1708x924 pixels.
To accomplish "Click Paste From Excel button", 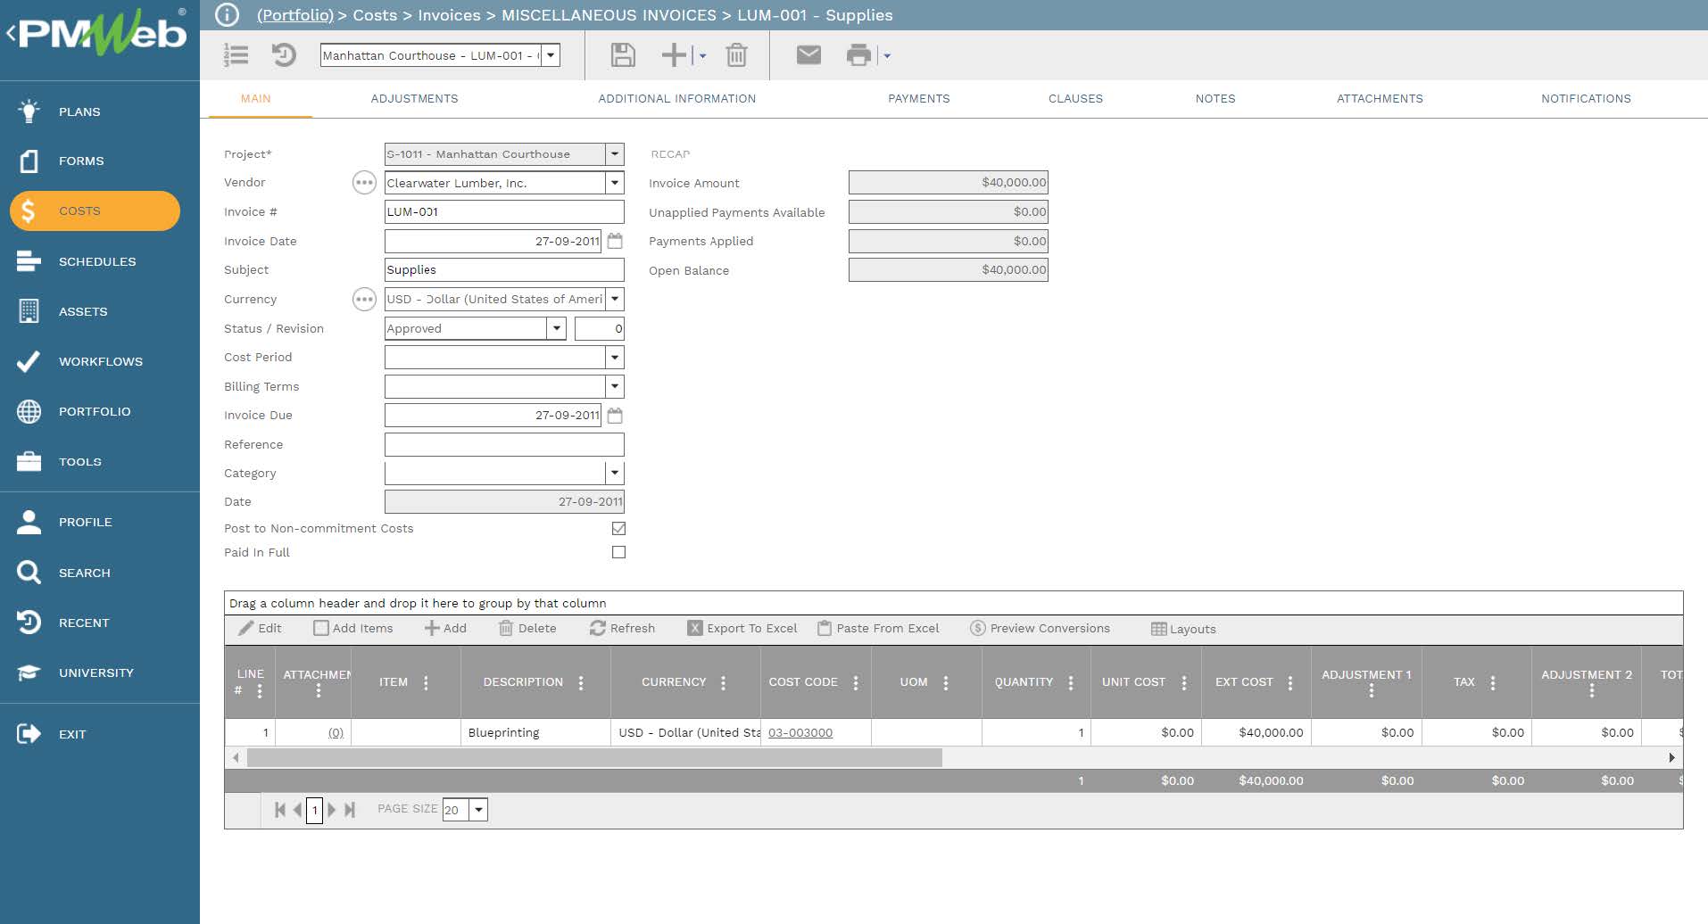I will tap(878, 628).
